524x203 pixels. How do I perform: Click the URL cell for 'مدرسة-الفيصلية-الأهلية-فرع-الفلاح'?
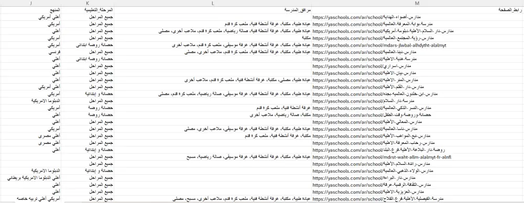(418, 199)
